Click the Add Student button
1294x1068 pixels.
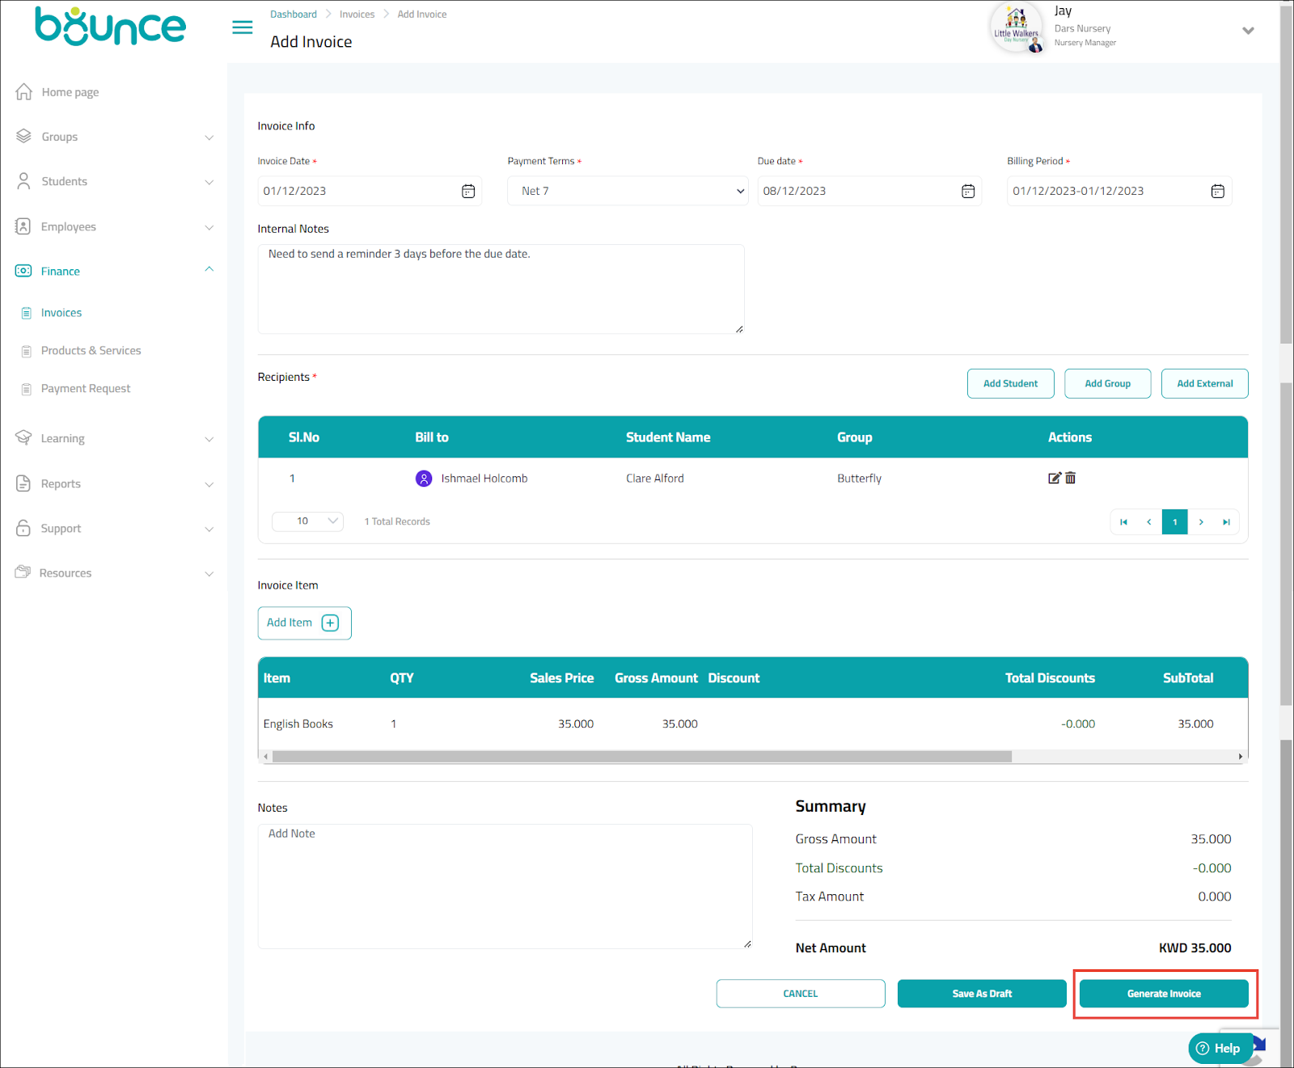click(1010, 383)
